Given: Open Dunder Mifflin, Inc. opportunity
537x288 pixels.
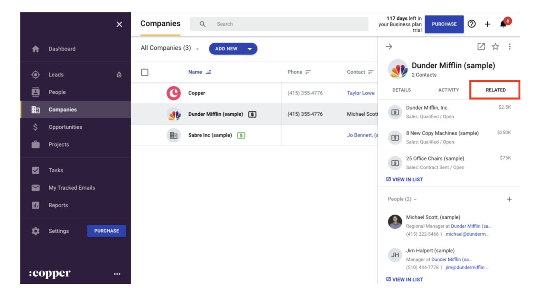Looking at the screenshot, I should [427, 108].
